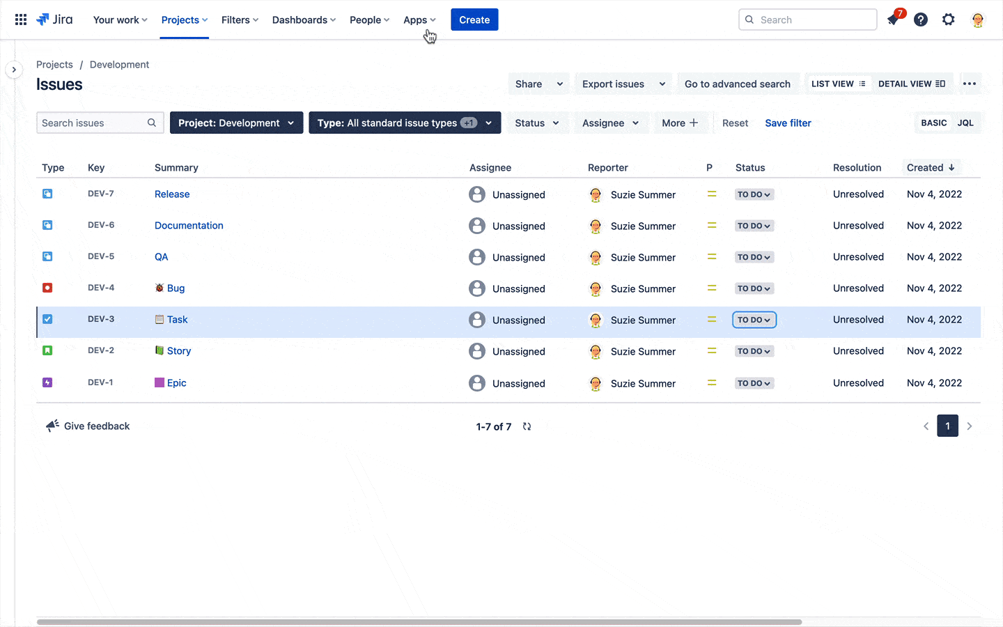
Task: Open the Documentation issue link
Action: (x=189, y=225)
